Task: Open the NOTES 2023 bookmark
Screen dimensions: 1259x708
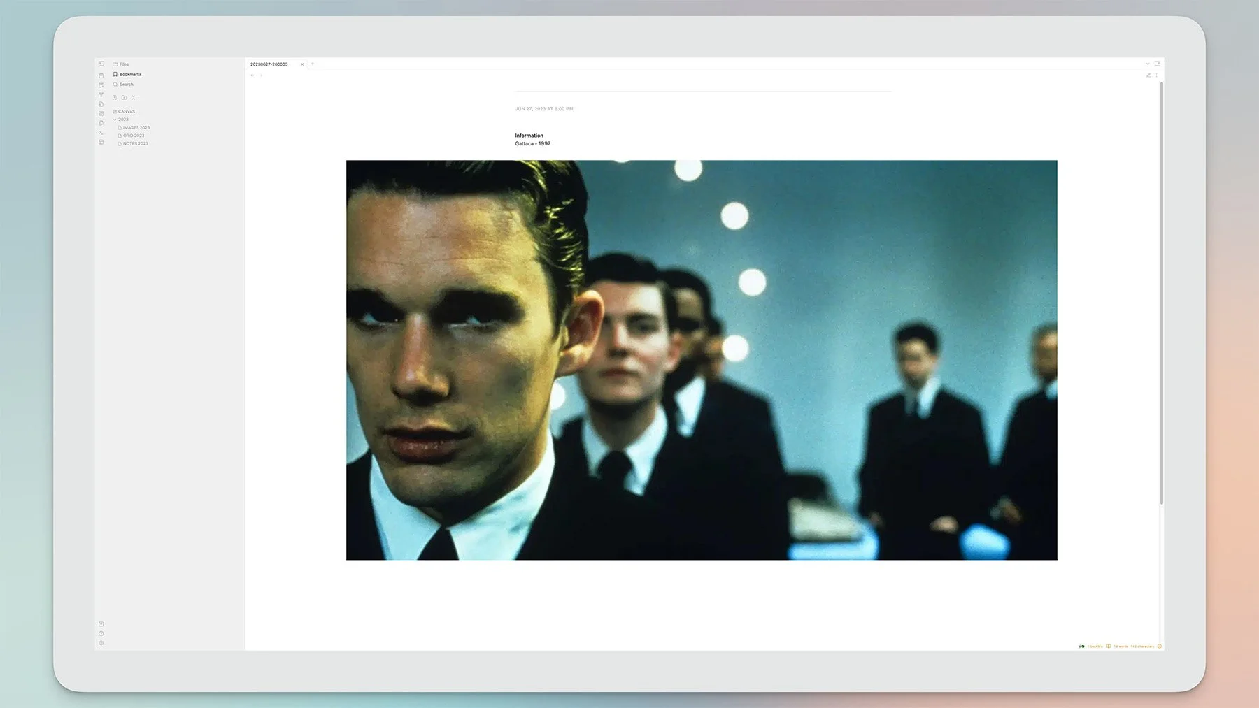Action: tap(133, 143)
